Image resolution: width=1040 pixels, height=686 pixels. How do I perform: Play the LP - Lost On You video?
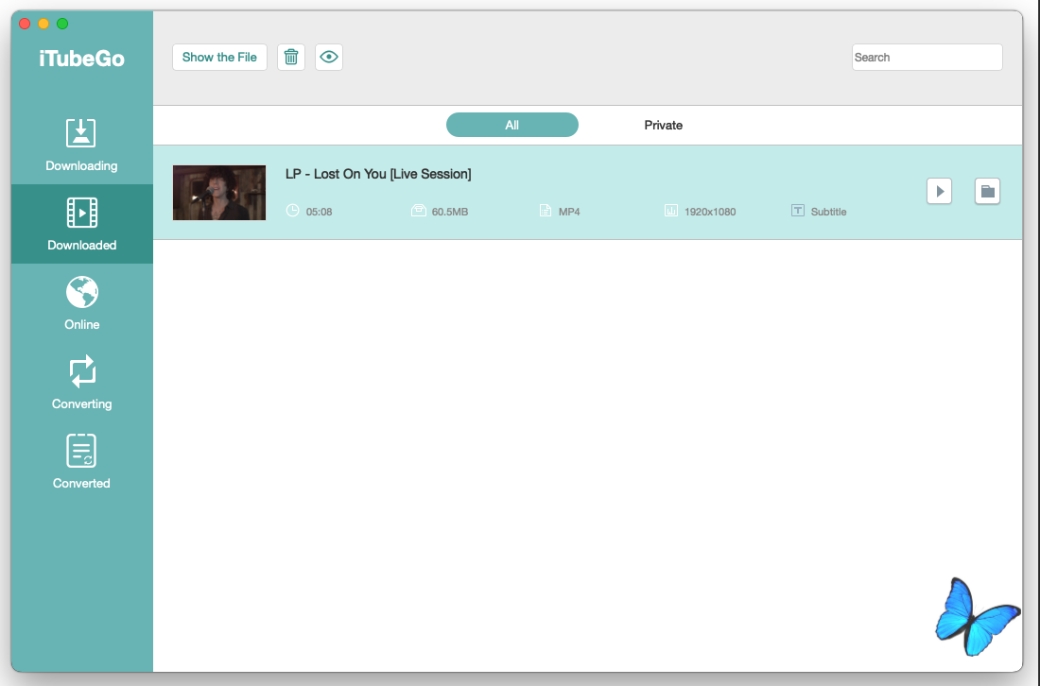point(939,192)
